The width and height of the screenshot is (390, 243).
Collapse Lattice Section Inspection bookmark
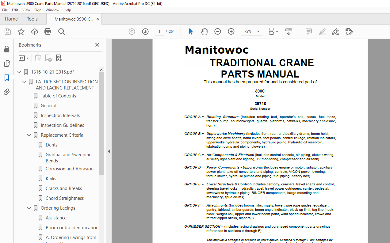coord(25,82)
